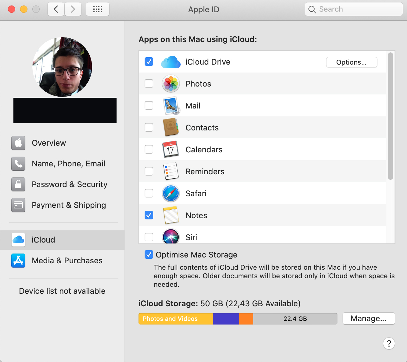Go forward with the right chevron button
Image resolution: width=407 pixels, height=362 pixels.
(x=73, y=9)
